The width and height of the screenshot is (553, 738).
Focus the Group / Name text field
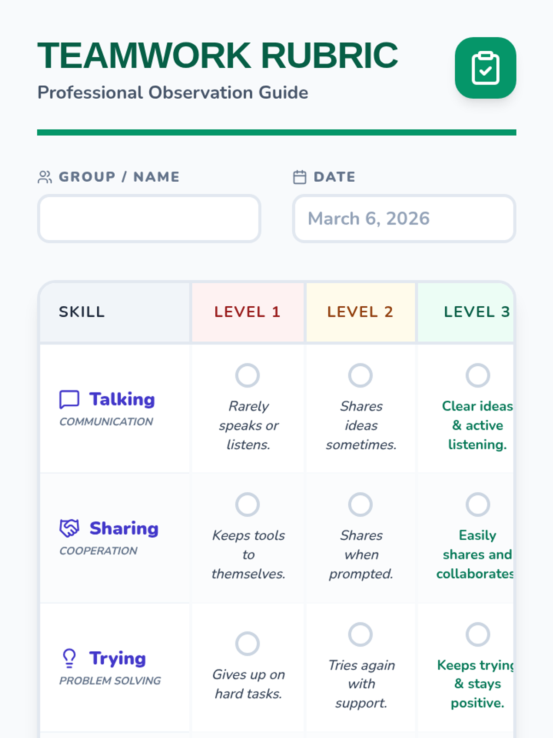click(149, 219)
